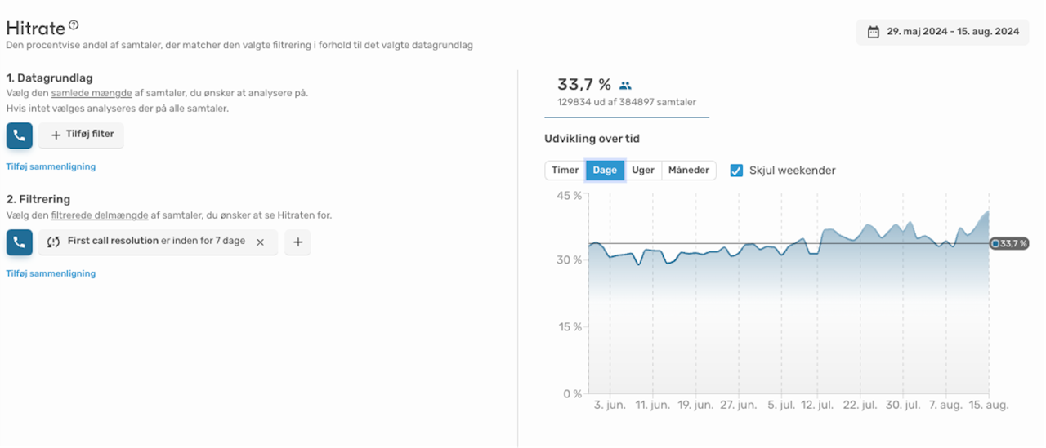Click Tilføj sammenligning under Filtrering
The height and width of the screenshot is (448, 1046).
coord(51,273)
